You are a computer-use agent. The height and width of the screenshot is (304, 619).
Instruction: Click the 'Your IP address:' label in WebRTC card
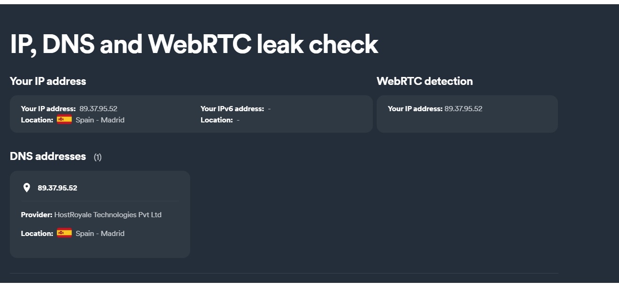415,108
